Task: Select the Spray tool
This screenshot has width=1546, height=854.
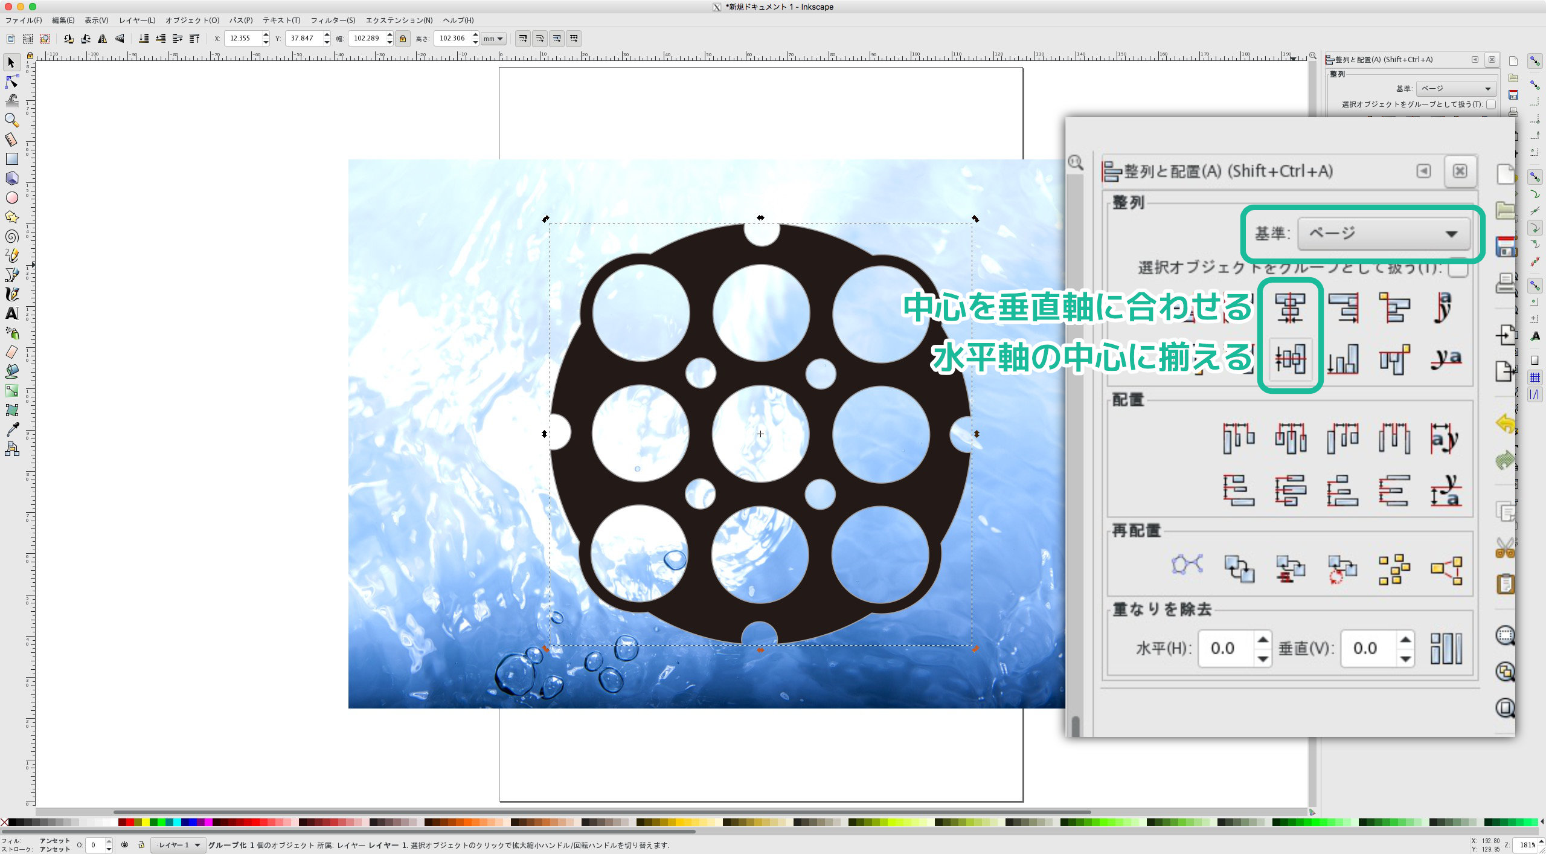Action: coord(11,333)
